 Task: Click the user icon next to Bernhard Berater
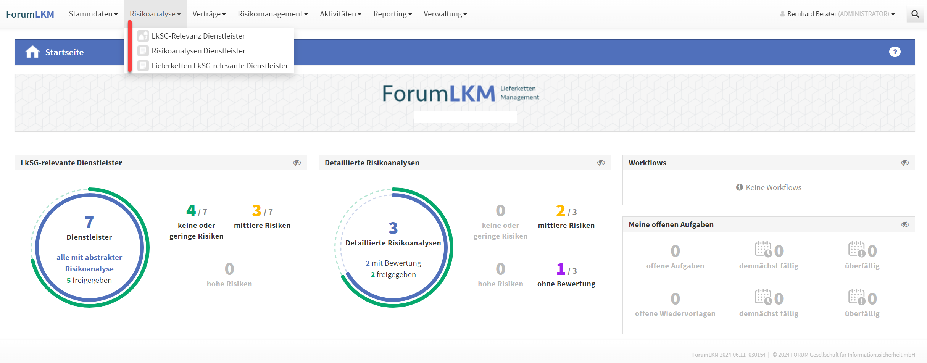pyautogui.click(x=782, y=14)
